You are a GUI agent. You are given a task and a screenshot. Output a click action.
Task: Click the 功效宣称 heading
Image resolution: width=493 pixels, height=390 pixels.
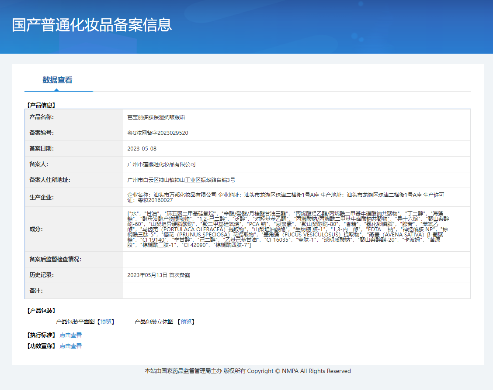pyautogui.click(x=41, y=346)
